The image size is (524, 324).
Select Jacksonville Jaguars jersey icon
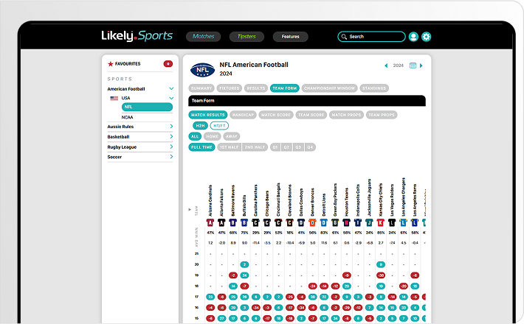[x=369, y=222]
